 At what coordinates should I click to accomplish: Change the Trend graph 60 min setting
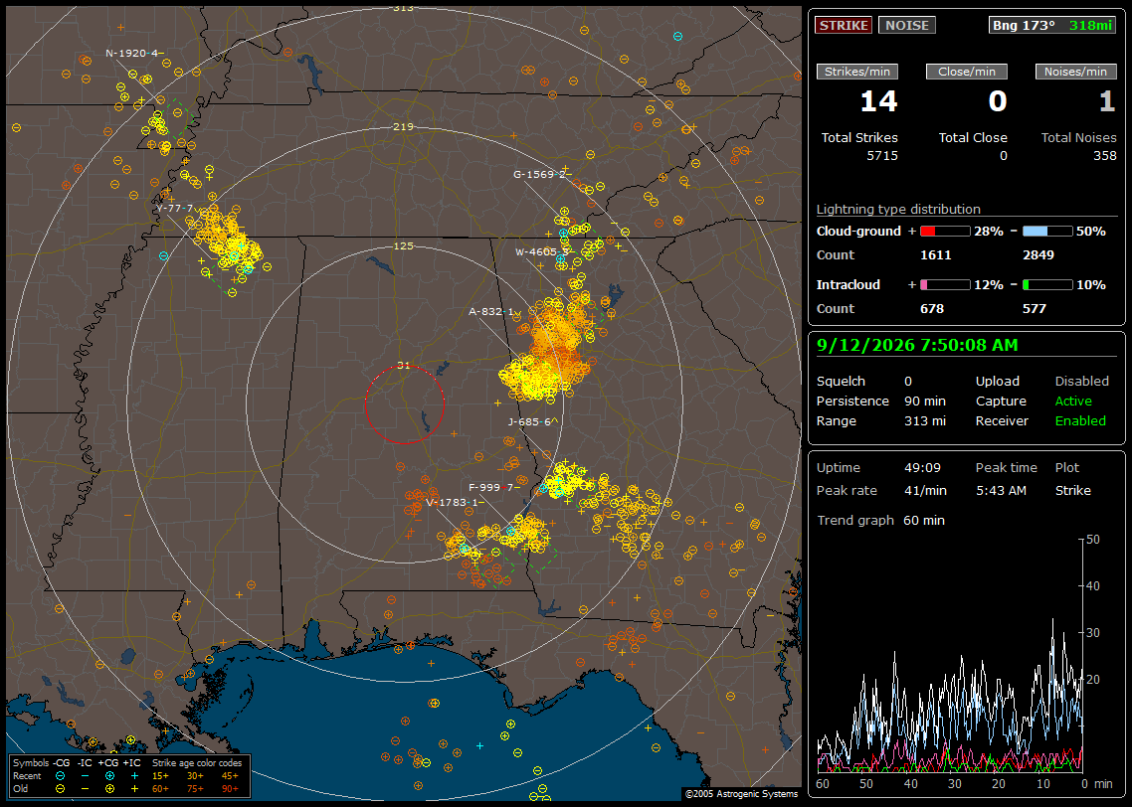(923, 521)
